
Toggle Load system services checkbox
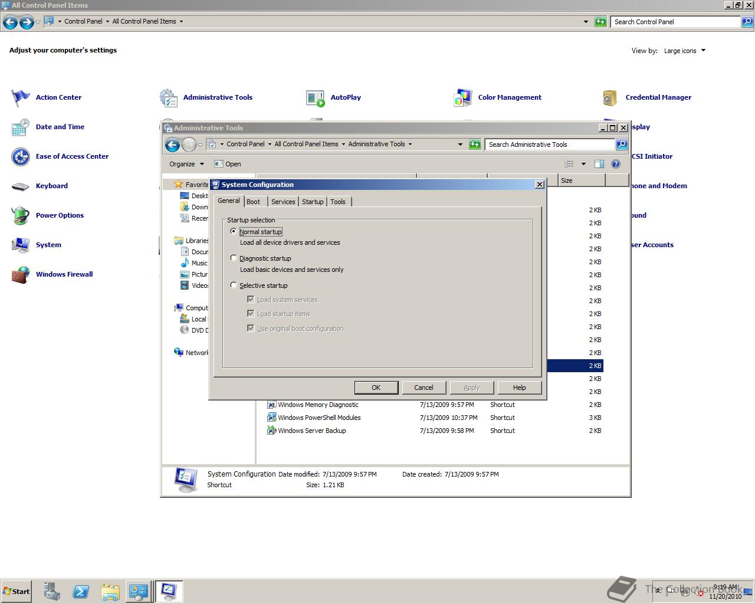(251, 299)
